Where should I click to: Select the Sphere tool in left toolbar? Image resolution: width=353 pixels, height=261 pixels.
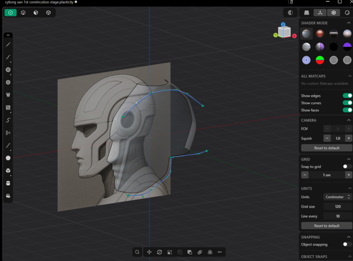[x=8, y=158]
